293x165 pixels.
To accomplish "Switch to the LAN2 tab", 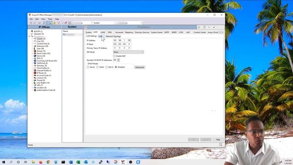I will pos(103,33).
